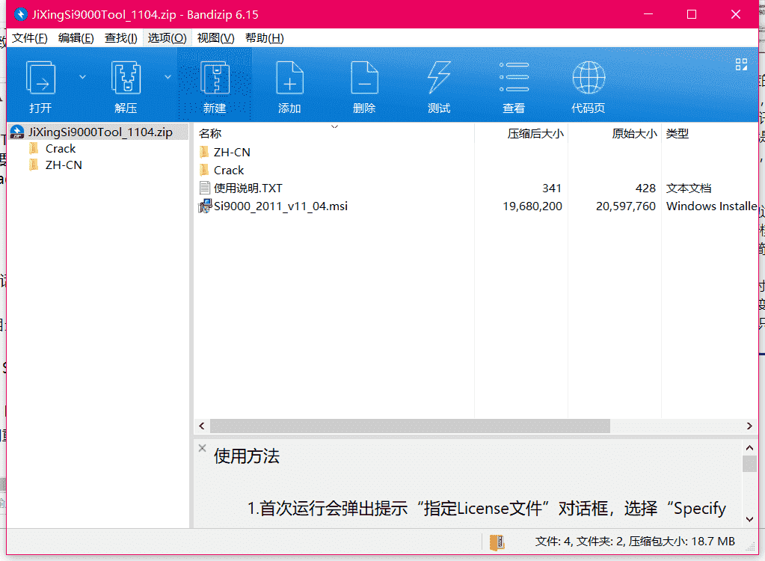This screenshot has height=561, width=765.
Task: Open the 查找(I) menu
Action: pos(121,38)
